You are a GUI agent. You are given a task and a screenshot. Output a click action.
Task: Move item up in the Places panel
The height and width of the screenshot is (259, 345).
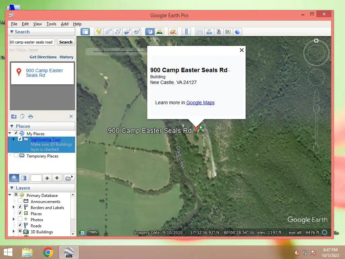(47, 178)
